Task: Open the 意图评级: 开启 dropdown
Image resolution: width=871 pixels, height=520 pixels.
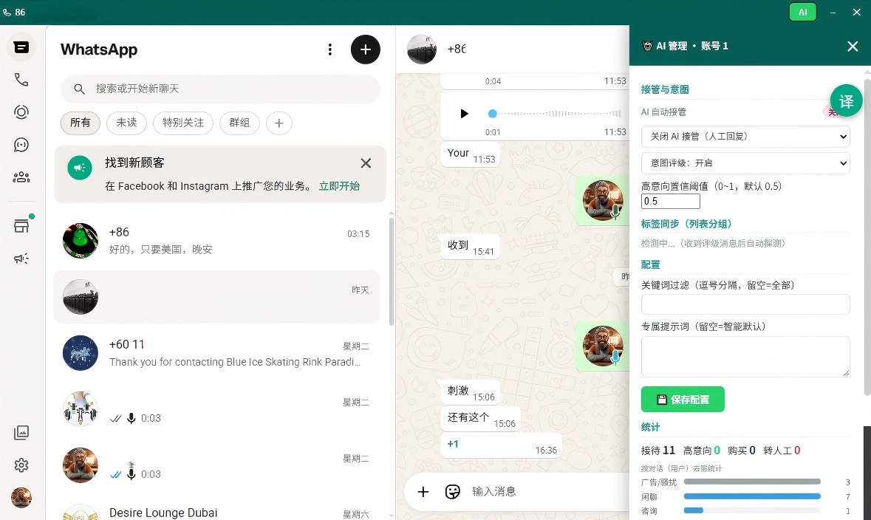Action: 745,163
